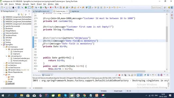The height and width of the screenshot is (98, 174).
Task: Open Package Explorer View Menu triangle
Action: click(29, 14)
